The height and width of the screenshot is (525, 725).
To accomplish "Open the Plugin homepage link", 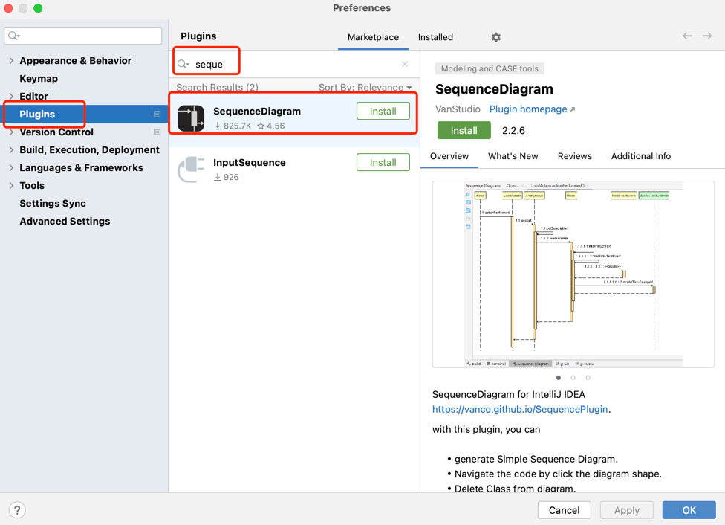I will [532, 109].
